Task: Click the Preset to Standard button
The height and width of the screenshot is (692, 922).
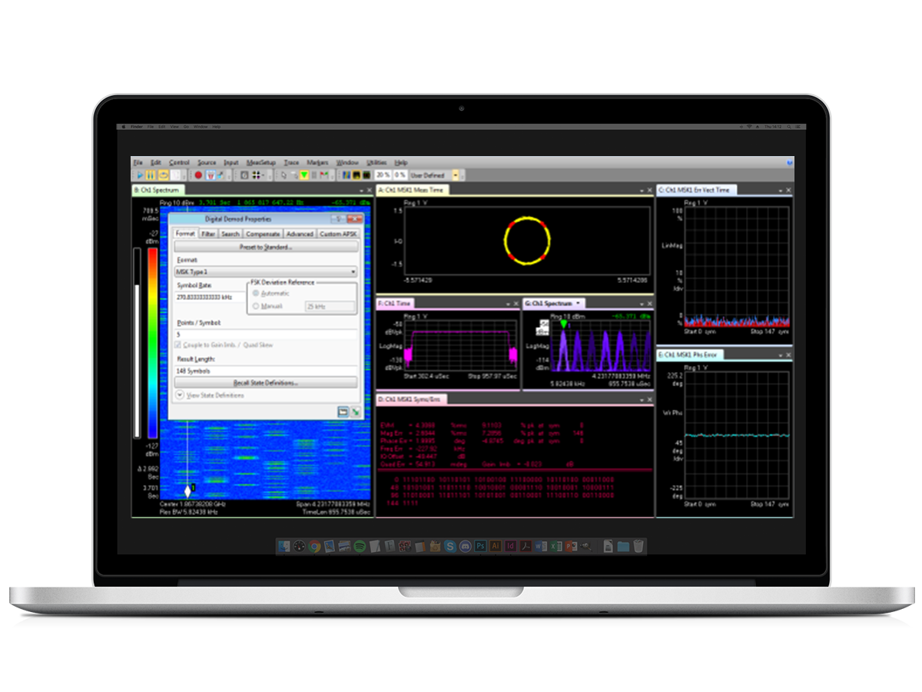Action: [x=266, y=247]
